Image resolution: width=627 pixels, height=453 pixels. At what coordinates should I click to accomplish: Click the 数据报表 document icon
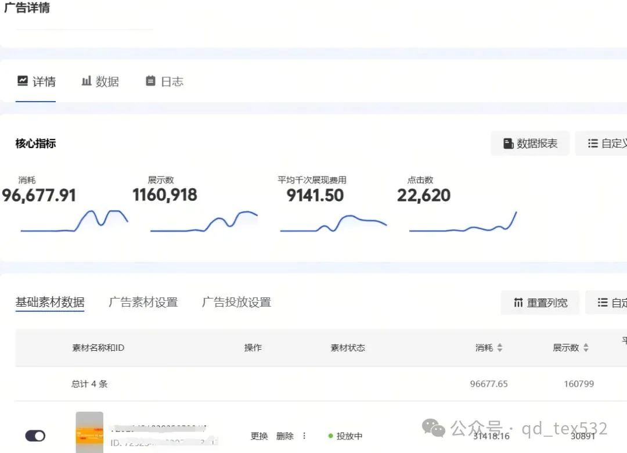point(508,143)
